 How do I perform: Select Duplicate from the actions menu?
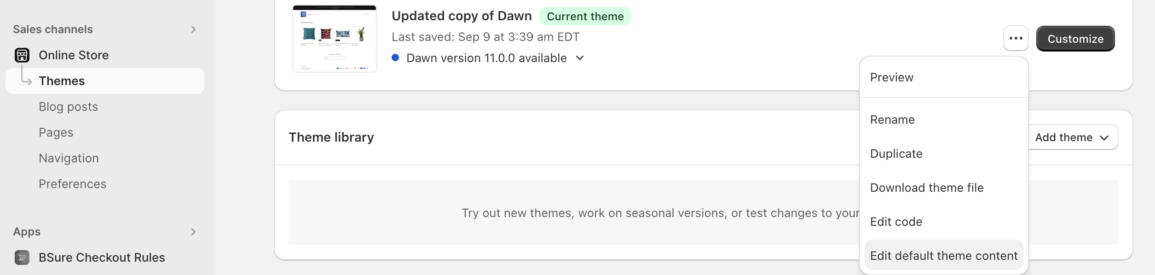896,154
